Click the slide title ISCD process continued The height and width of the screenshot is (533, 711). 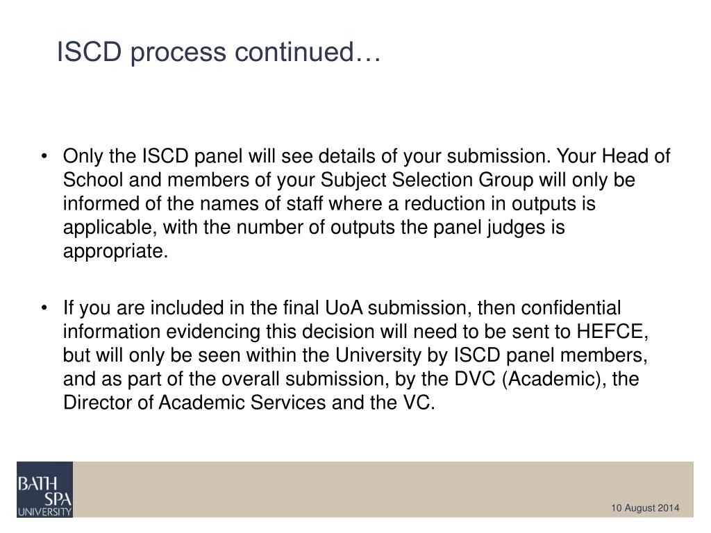pos(219,51)
